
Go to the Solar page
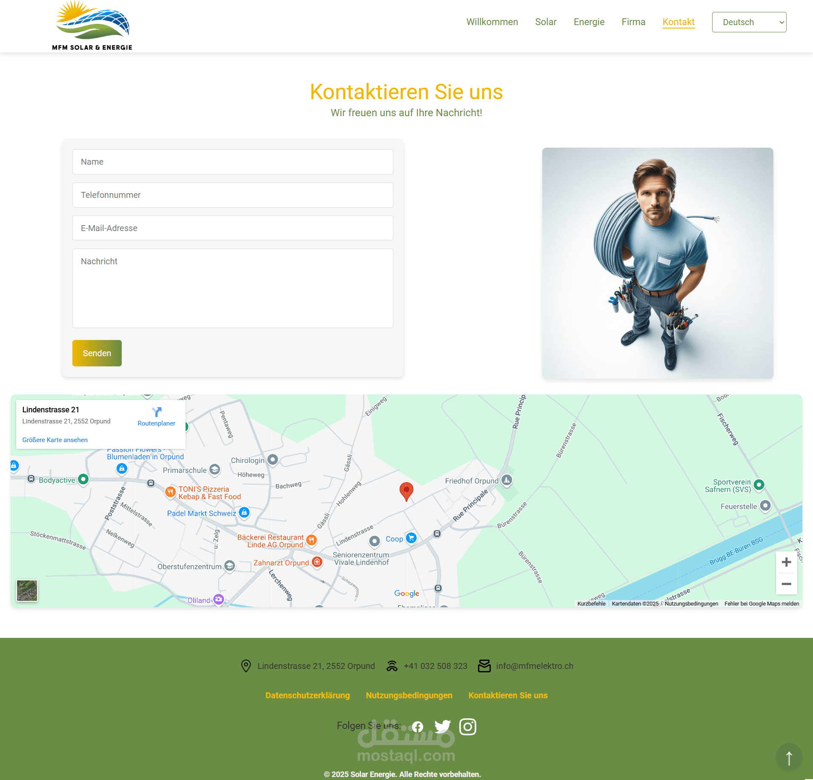(x=546, y=22)
